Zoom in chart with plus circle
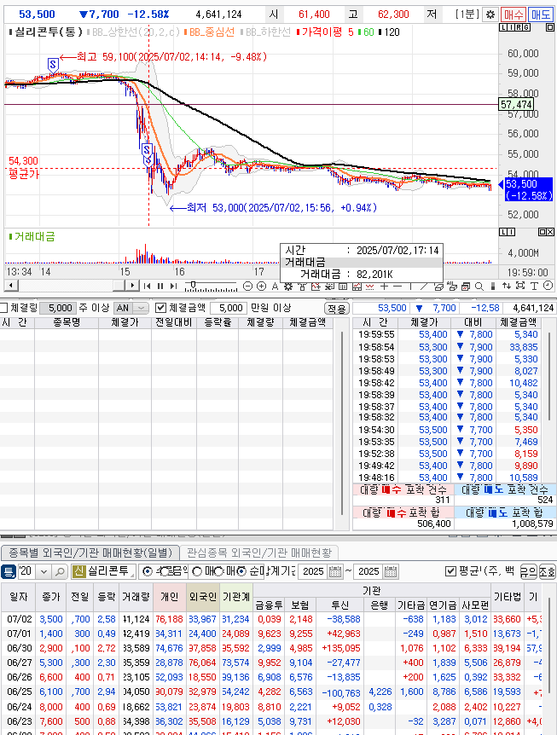 (261, 286)
